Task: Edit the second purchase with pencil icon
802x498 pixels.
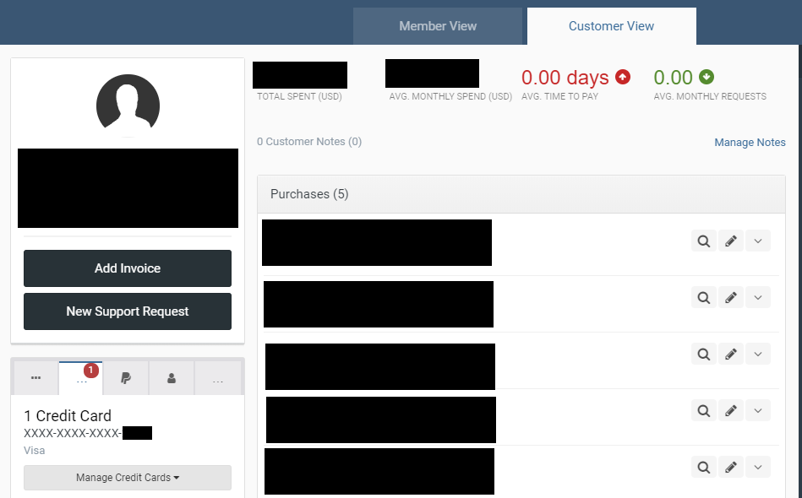Action: (x=731, y=298)
